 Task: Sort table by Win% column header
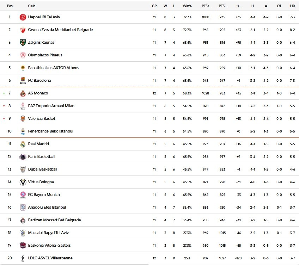tap(187, 6)
